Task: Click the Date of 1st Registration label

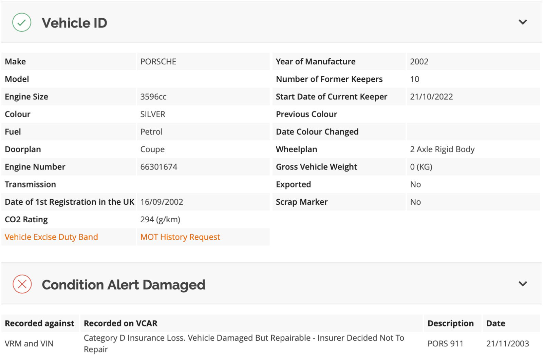Action: tap(70, 202)
